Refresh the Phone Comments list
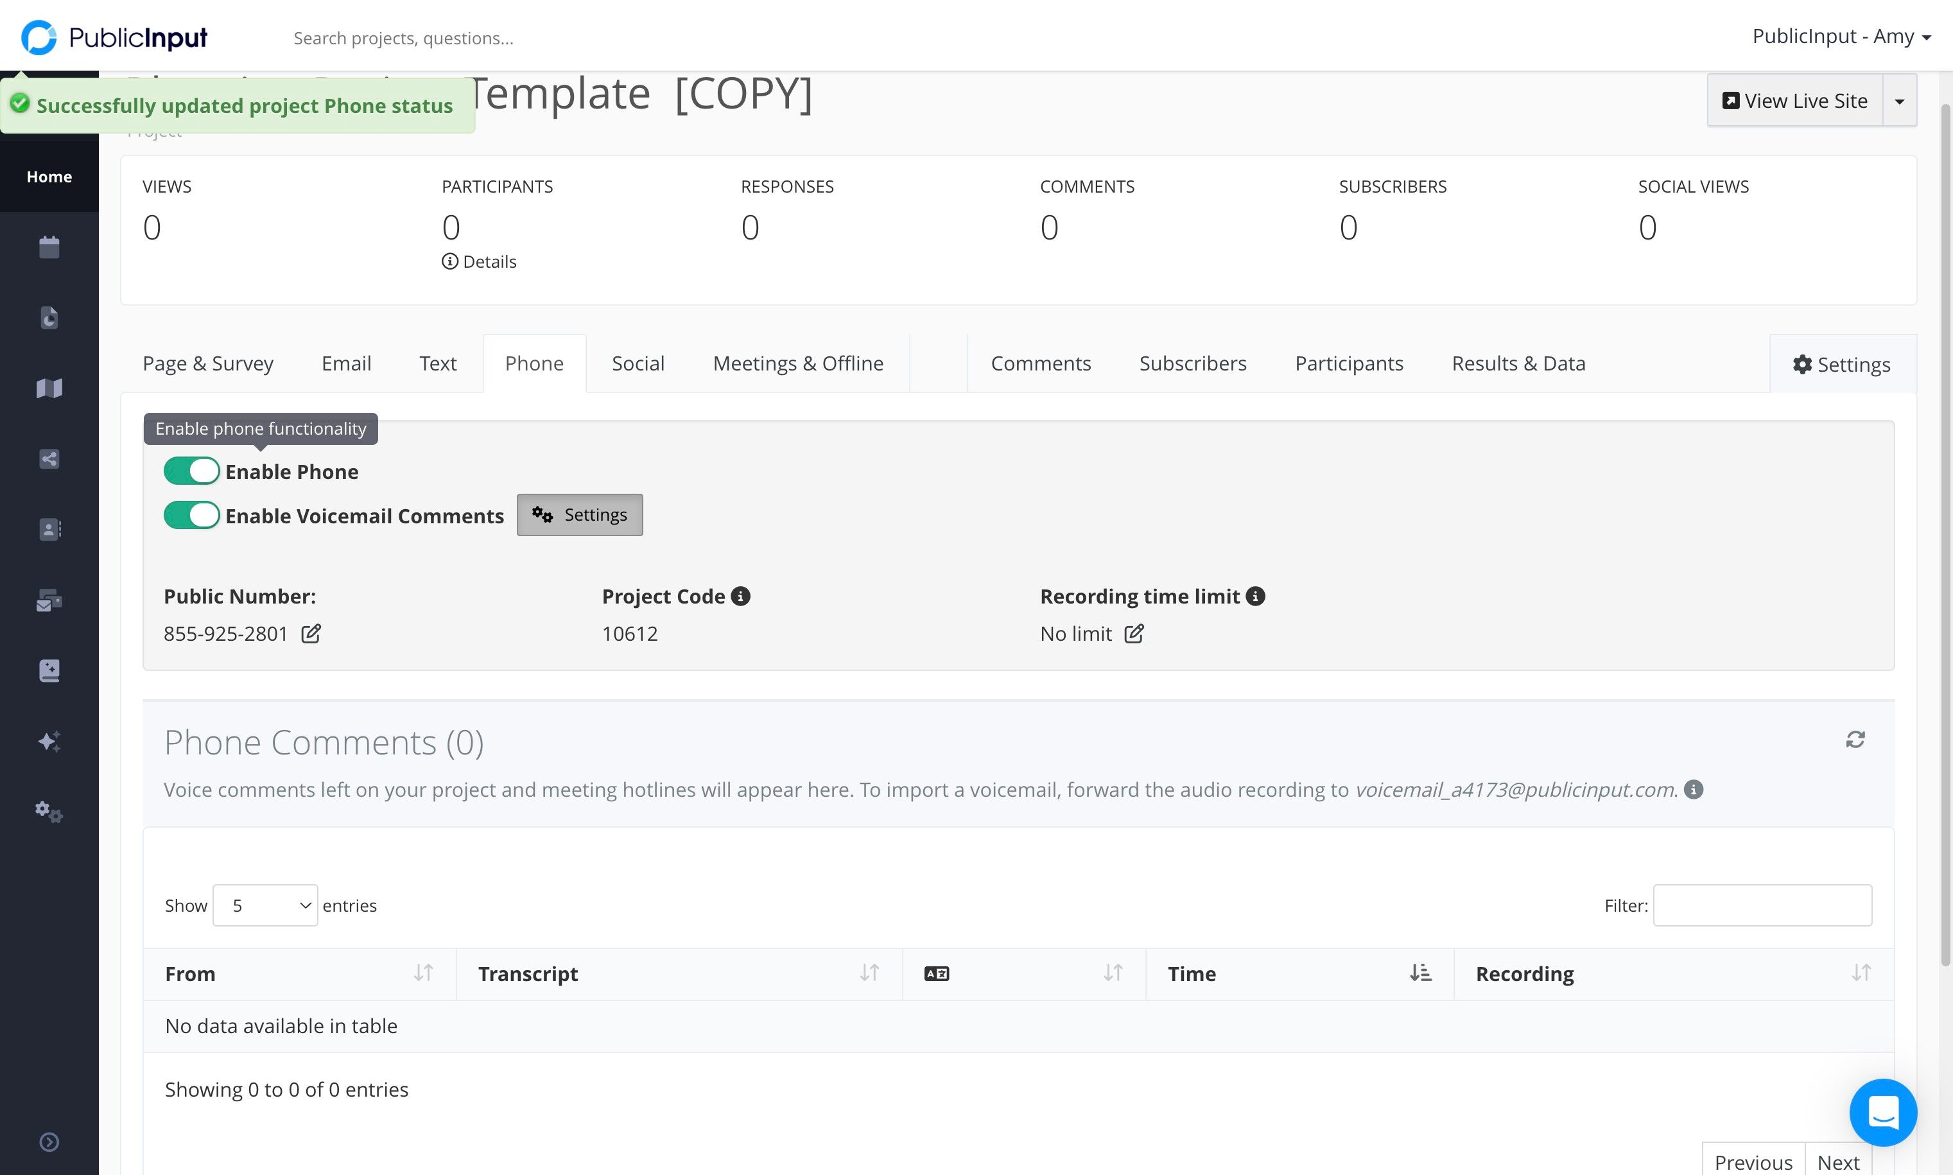Screen dimensions: 1953x1175 point(1855,740)
